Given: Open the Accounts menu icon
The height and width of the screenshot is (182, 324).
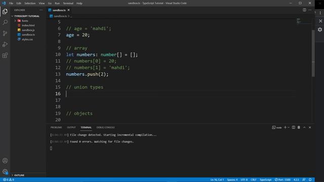Looking at the screenshot, I should pyautogui.click(x=5, y=161).
